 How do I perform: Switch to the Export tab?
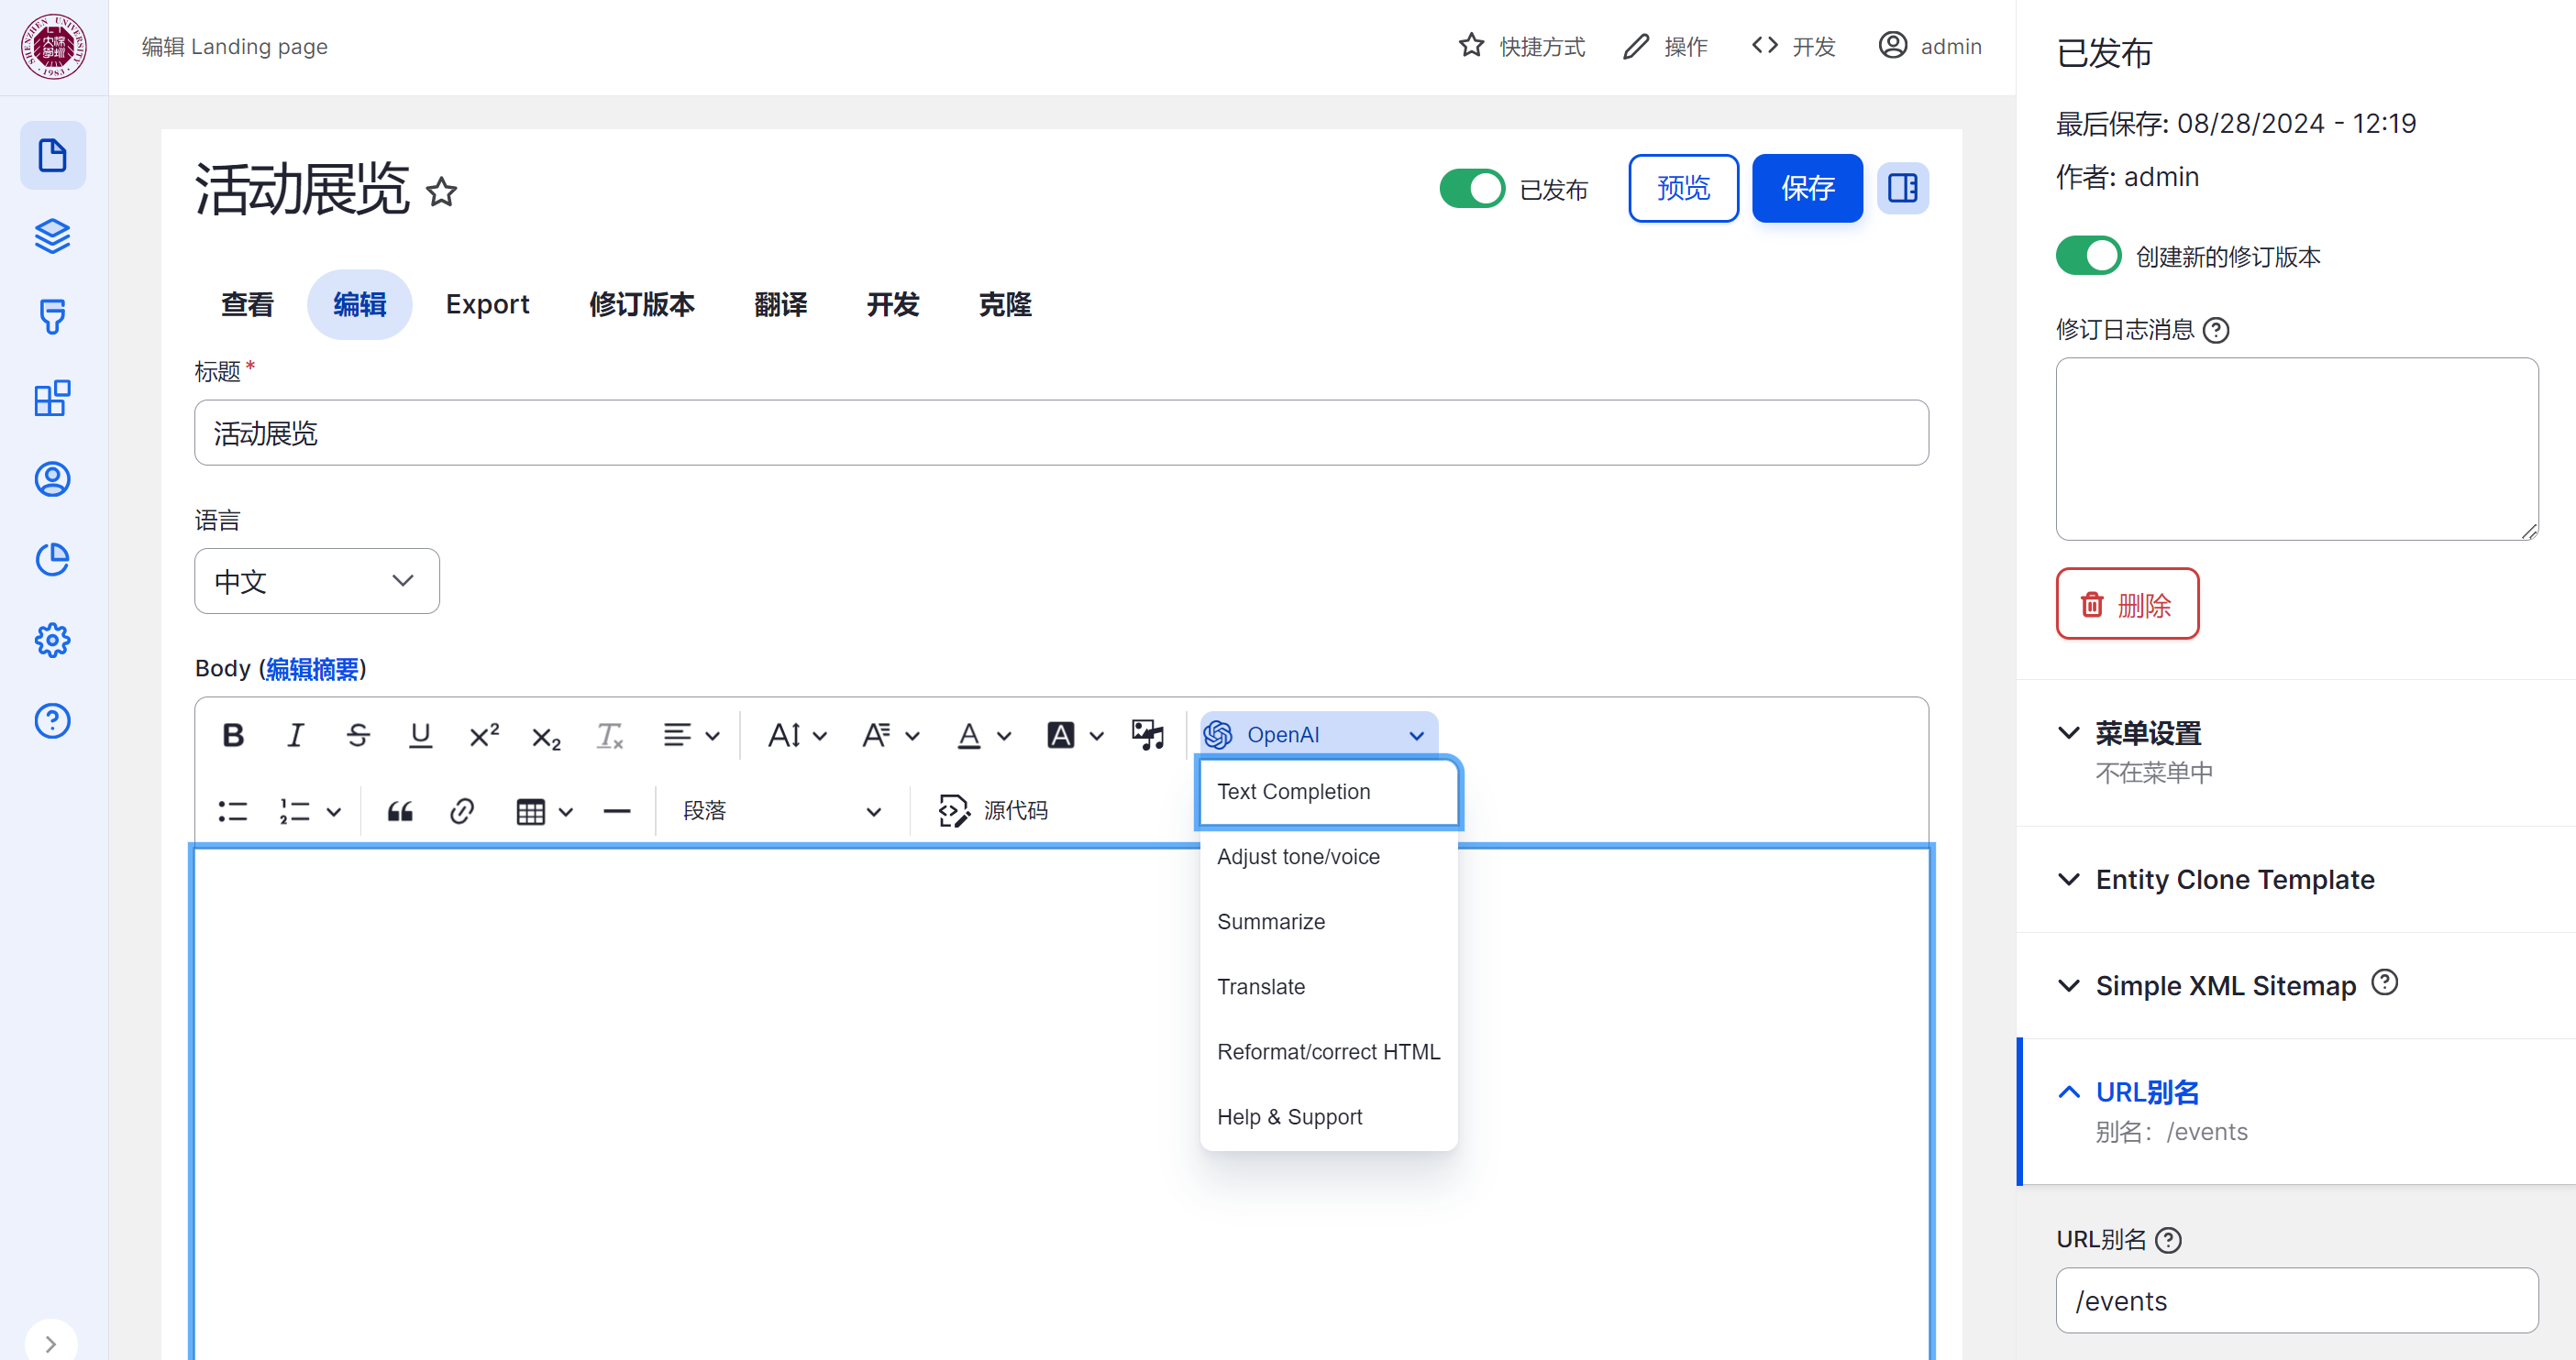tap(487, 305)
